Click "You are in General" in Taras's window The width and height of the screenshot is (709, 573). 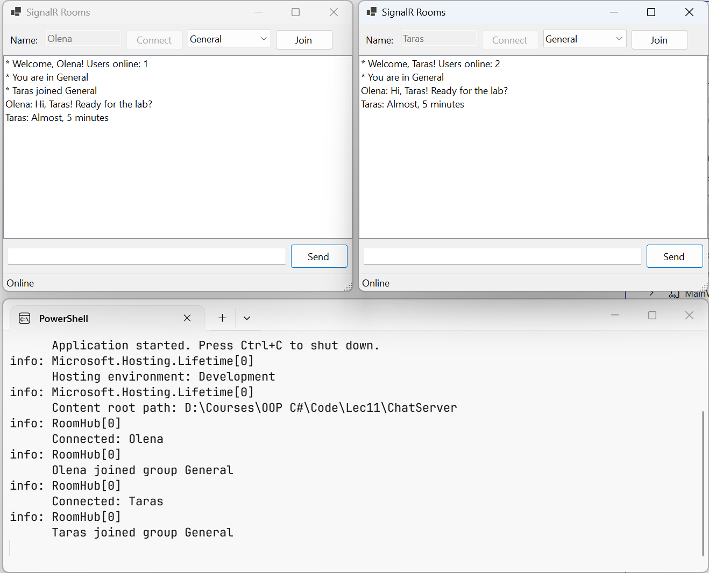(x=402, y=77)
